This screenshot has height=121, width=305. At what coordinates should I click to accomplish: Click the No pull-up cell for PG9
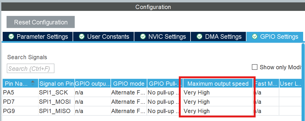click(165, 111)
